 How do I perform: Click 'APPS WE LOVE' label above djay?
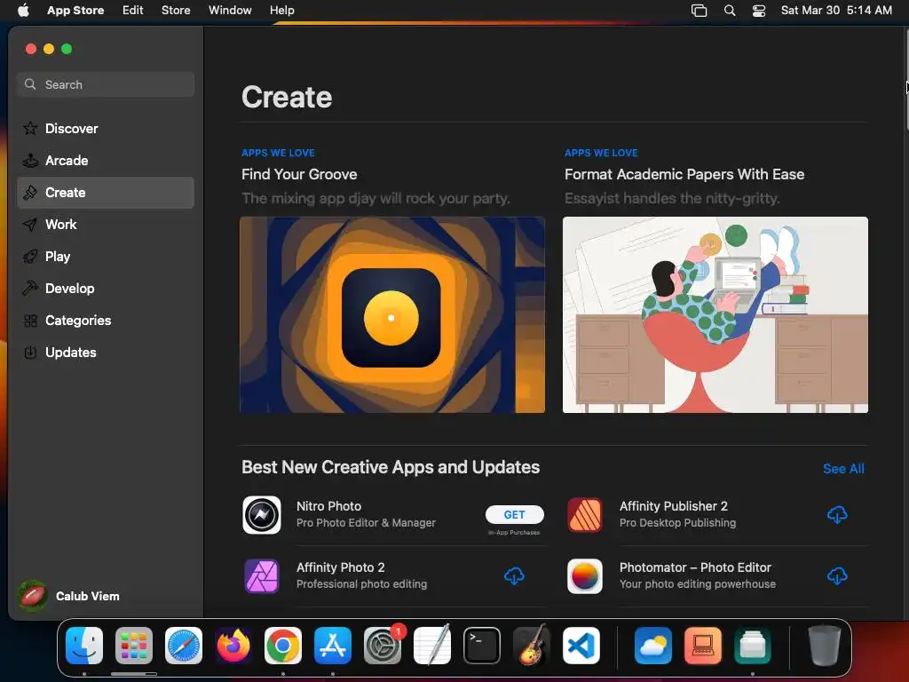278,153
